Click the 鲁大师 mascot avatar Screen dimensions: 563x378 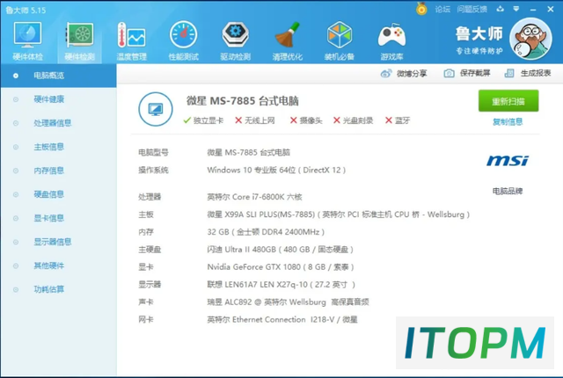click(531, 39)
